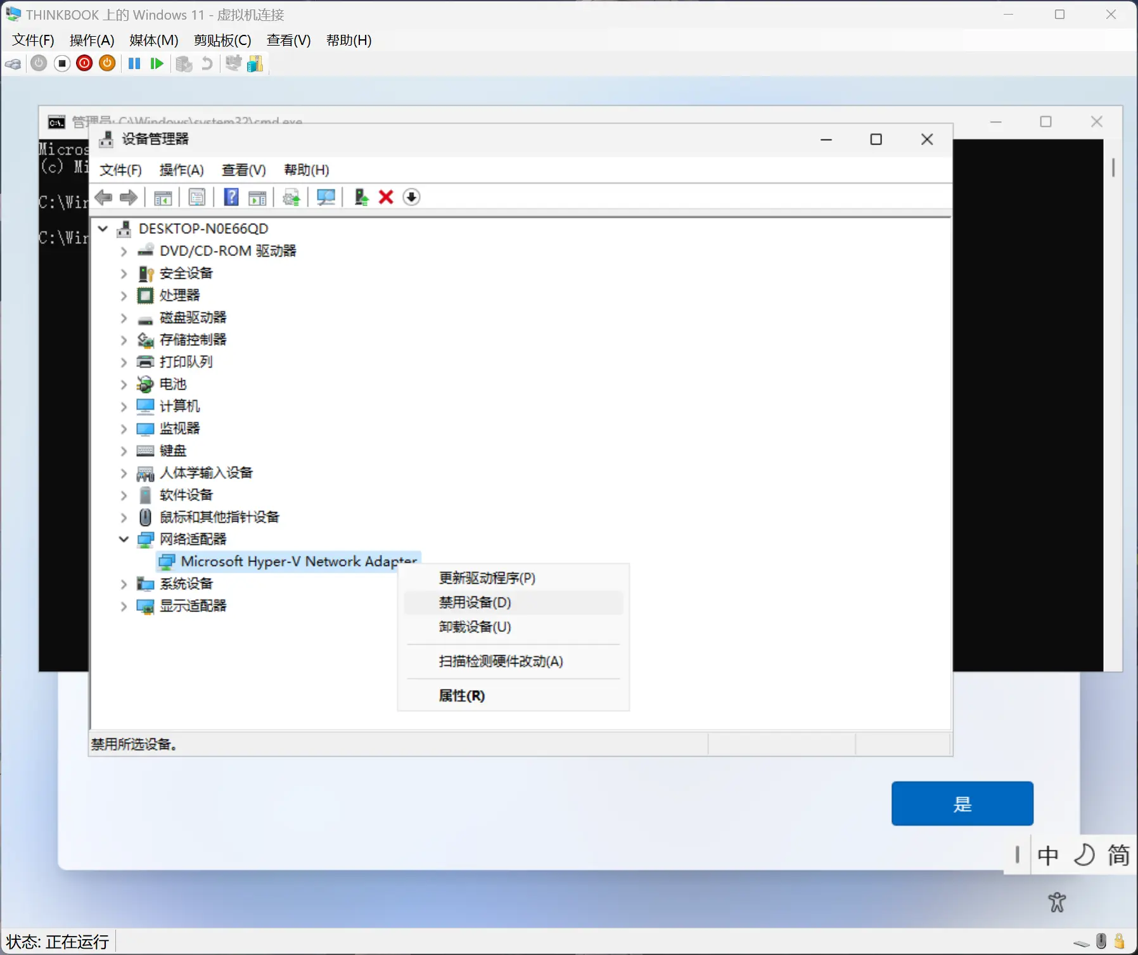1138x955 pixels.
Task: Click the cmd window vertical scrollbar
Action: (1113, 167)
